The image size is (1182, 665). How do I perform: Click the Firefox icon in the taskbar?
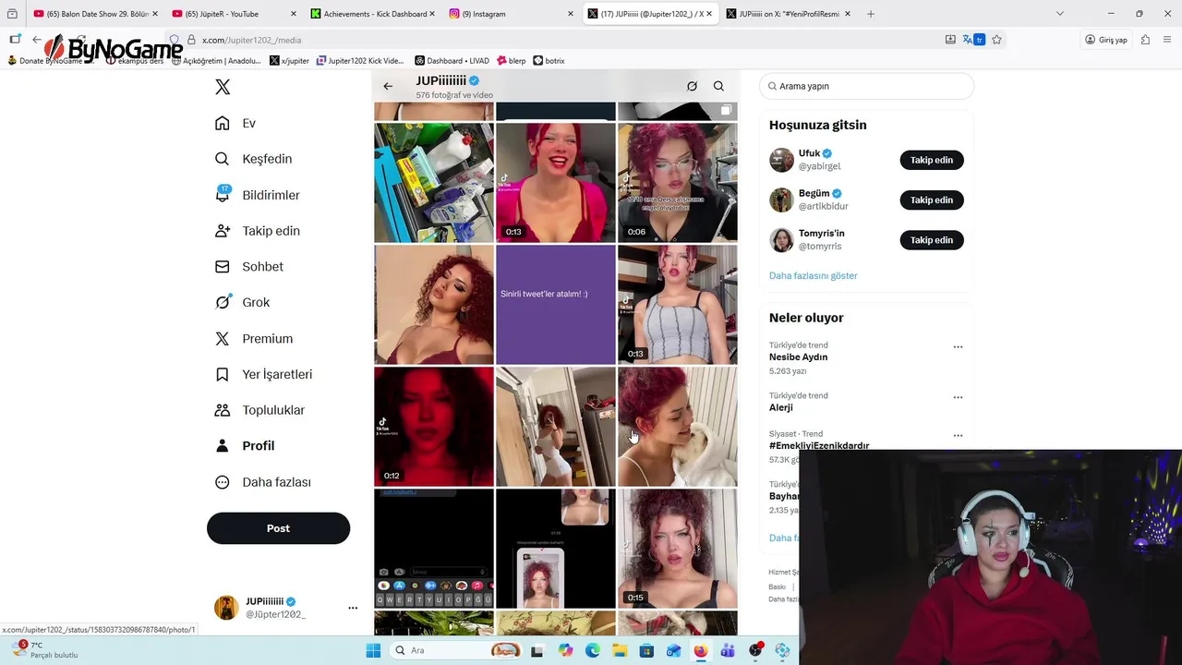(701, 650)
